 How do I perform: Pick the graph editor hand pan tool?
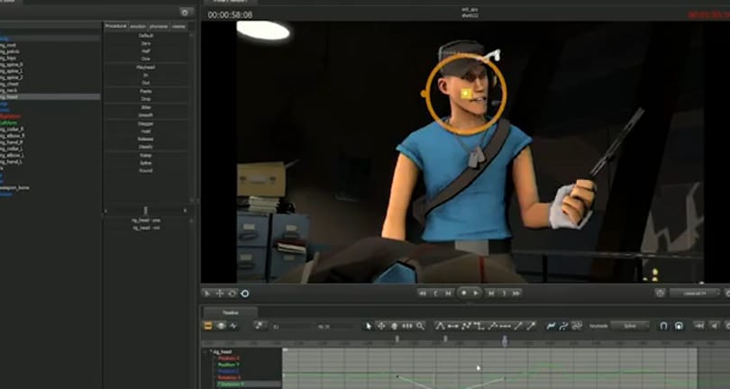(395, 326)
